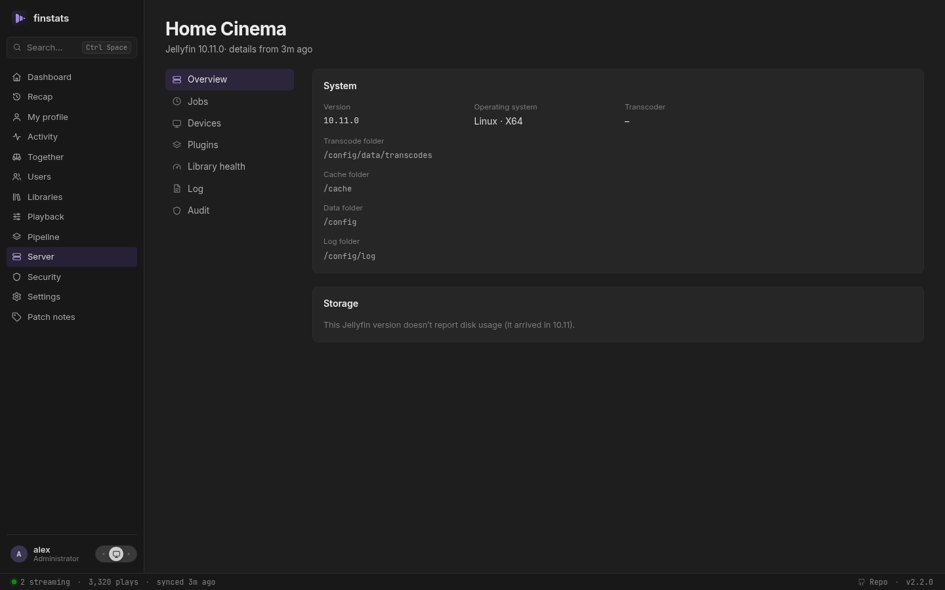Open the Library health tab

[x=230, y=167]
